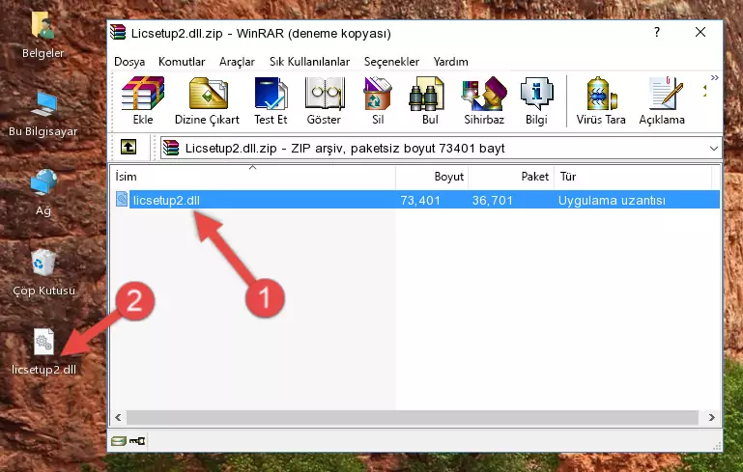This screenshot has width=743, height=472.
Task: Open the Açıklama comment tool
Action: point(662,100)
